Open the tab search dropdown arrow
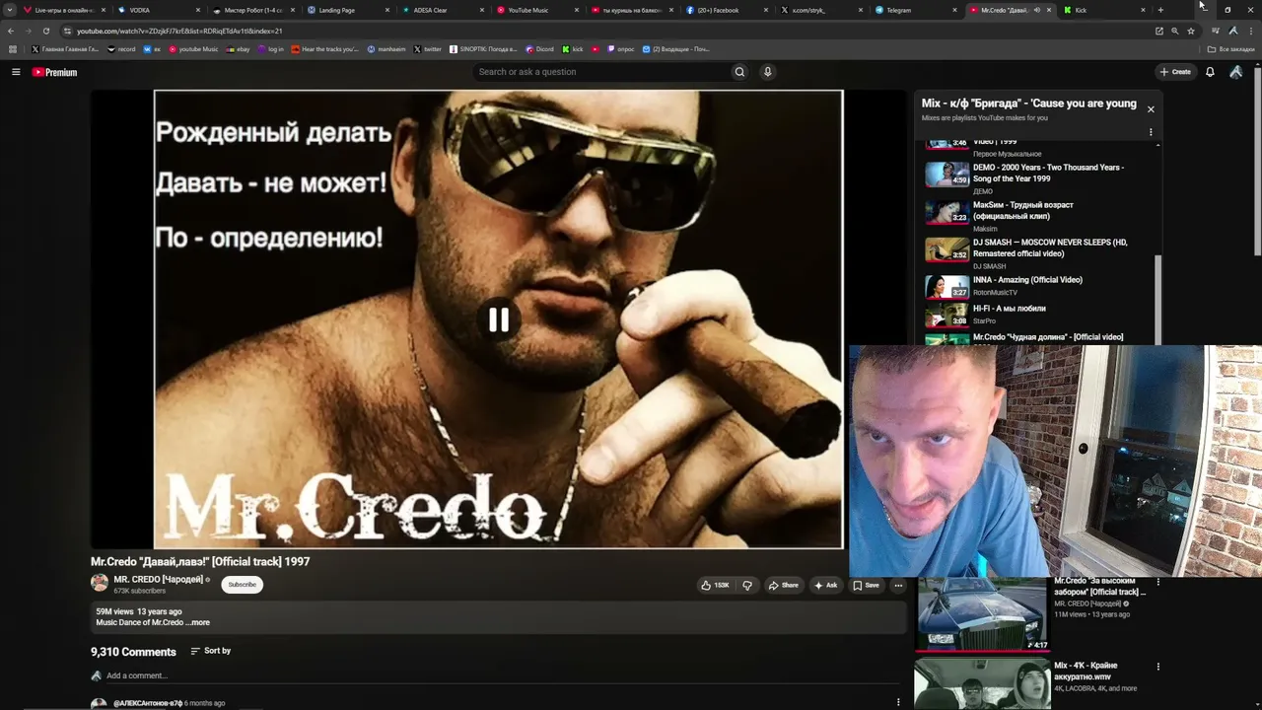The height and width of the screenshot is (710, 1262). (11, 10)
